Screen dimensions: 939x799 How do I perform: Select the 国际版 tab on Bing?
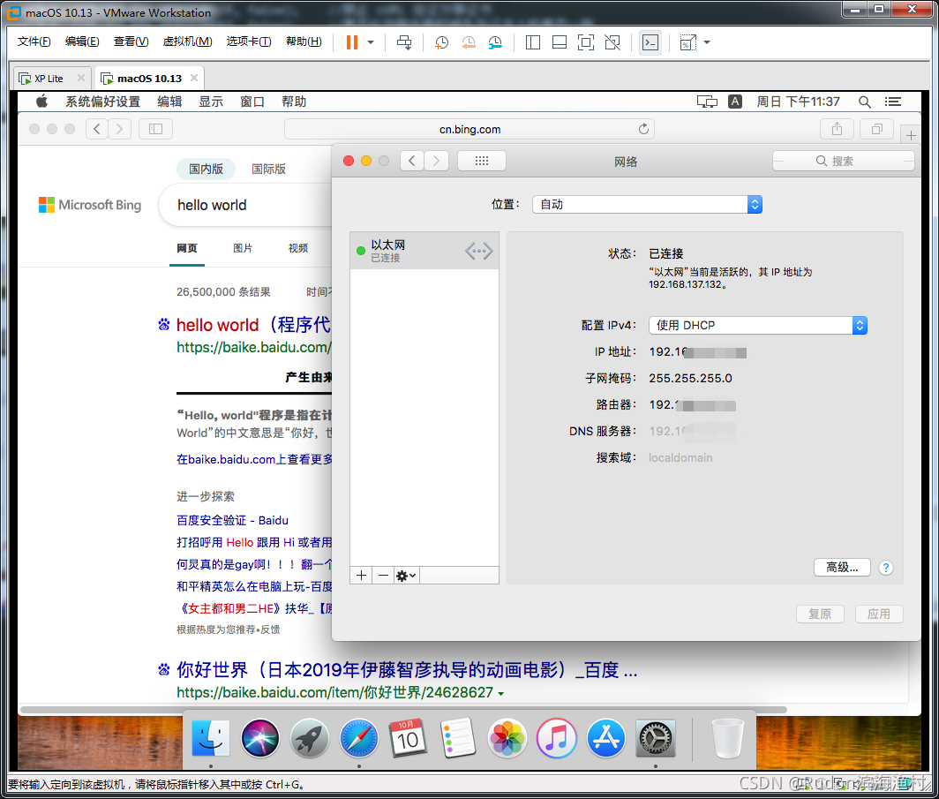(x=269, y=169)
